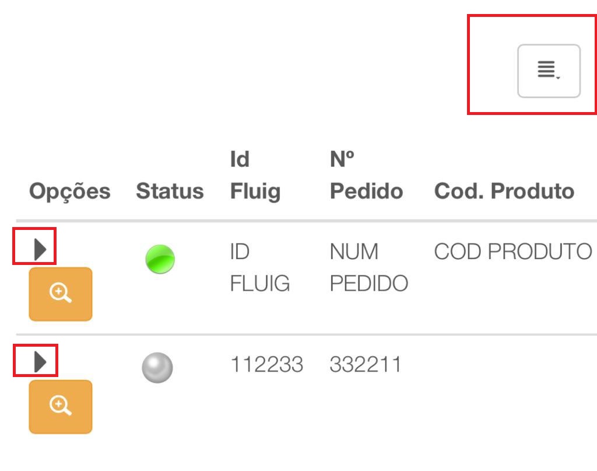Select the ID FLUIG cell
597x471 pixels.
(259, 267)
